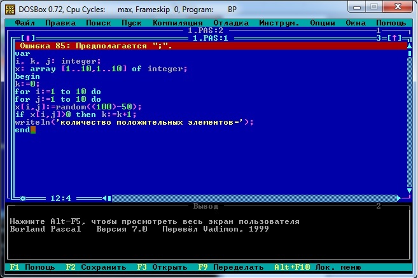Place cursor on the 'var' line
This screenshot has width=418, height=278.
(x=23, y=53)
